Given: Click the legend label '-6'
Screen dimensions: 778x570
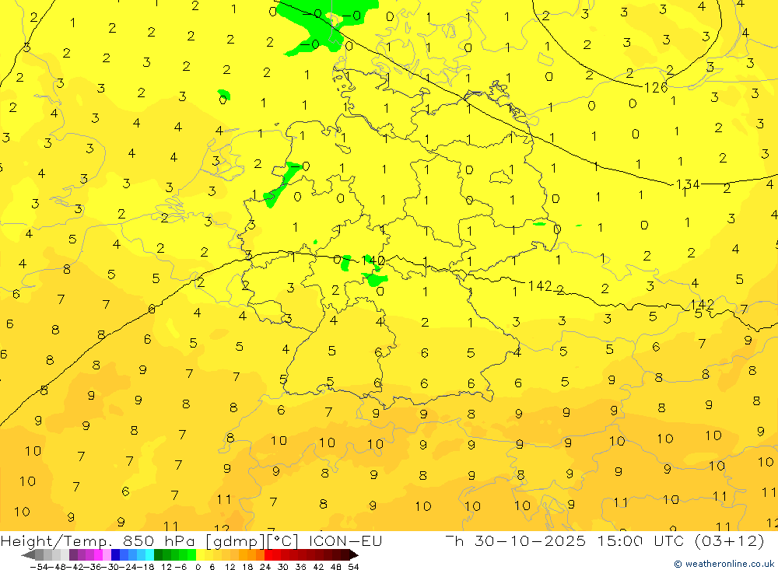Looking at the screenshot, I should pos(180,567).
